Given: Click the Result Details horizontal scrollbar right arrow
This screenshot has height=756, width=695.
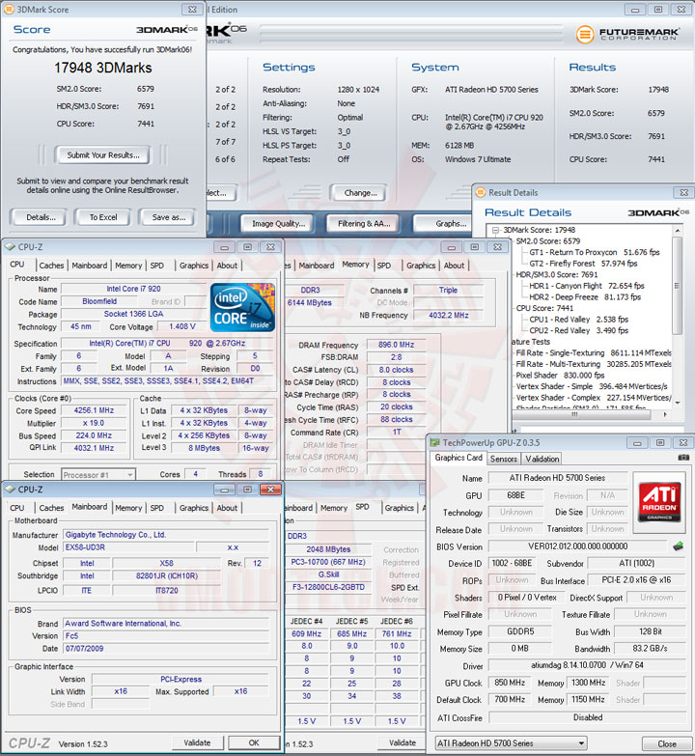Looking at the screenshot, I should [665, 414].
